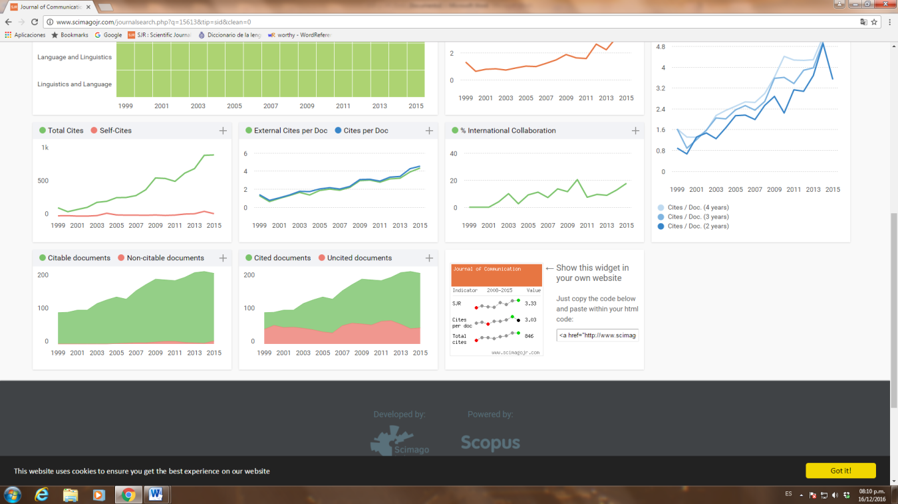Toggle the Non-citable documents legend item
This screenshot has height=504, width=898.
[x=160, y=258]
